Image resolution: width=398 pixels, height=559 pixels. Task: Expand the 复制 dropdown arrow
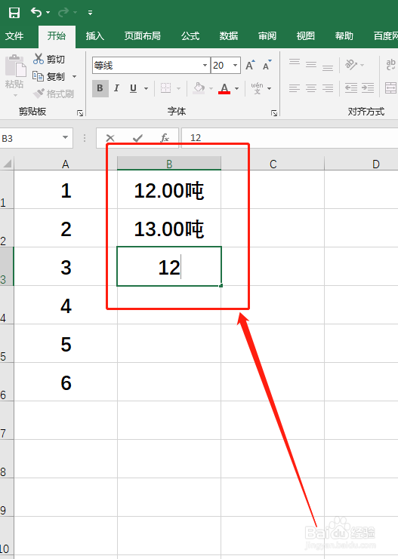click(x=74, y=76)
